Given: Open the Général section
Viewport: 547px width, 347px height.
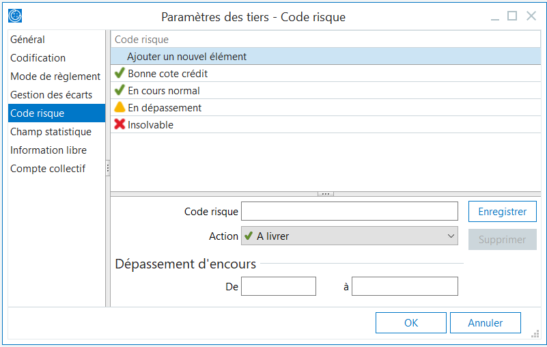Looking at the screenshot, I should pyautogui.click(x=28, y=40).
